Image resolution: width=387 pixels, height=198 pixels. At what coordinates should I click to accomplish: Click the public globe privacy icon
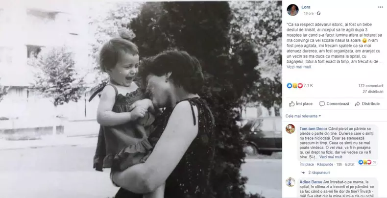318,13
